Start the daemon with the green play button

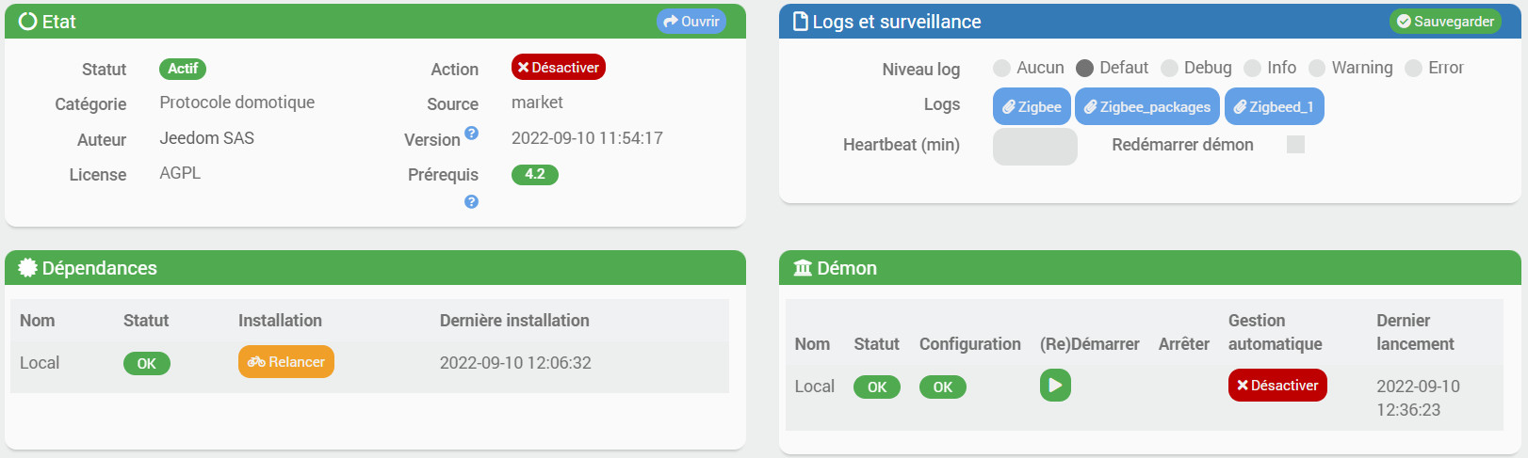click(x=1055, y=386)
